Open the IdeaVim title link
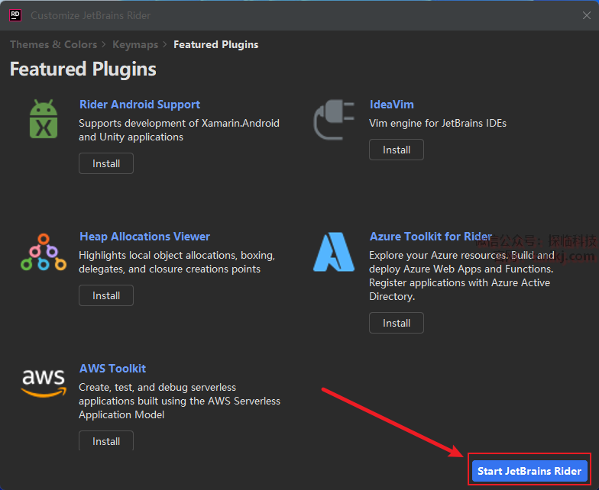Image resolution: width=599 pixels, height=490 pixels. coord(391,105)
